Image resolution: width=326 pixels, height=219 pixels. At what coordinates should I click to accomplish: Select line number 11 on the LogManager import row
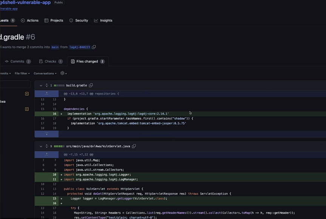[x=54, y=179]
